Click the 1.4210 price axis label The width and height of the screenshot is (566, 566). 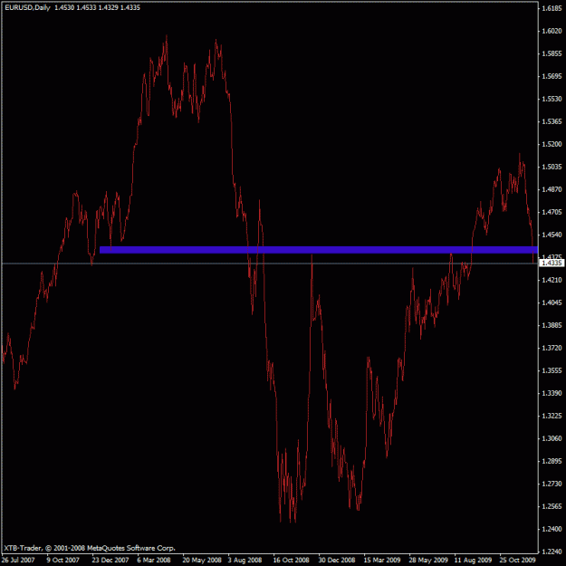552,280
